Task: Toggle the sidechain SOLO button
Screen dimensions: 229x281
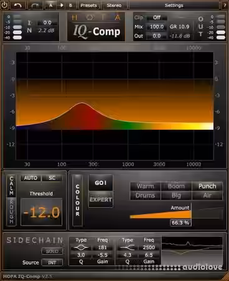Action: 52,251
